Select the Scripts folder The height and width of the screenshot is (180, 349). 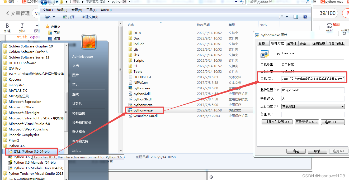136,61
